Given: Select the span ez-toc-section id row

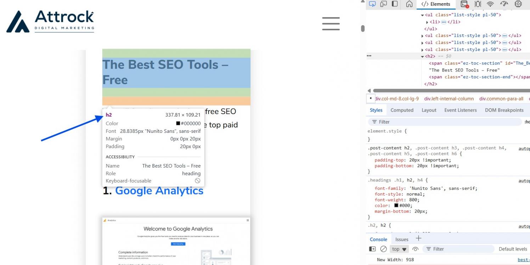Looking at the screenshot, I should pos(479,63).
